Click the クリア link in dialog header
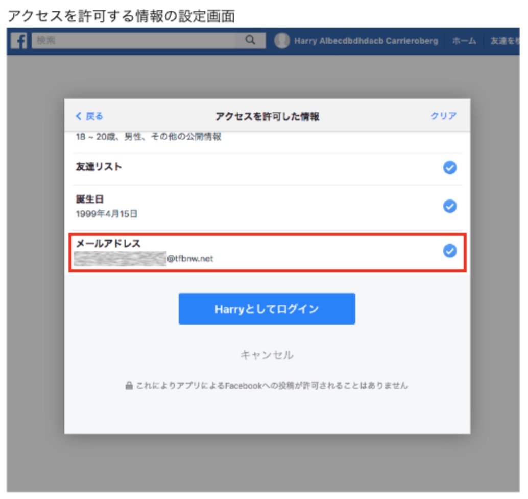 (443, 116)
